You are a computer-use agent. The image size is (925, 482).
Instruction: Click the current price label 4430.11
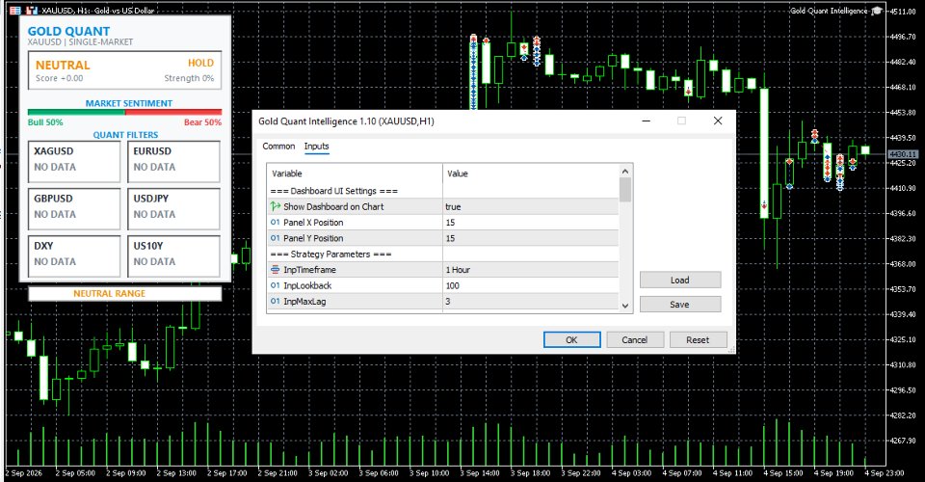[x=903, y=154]
